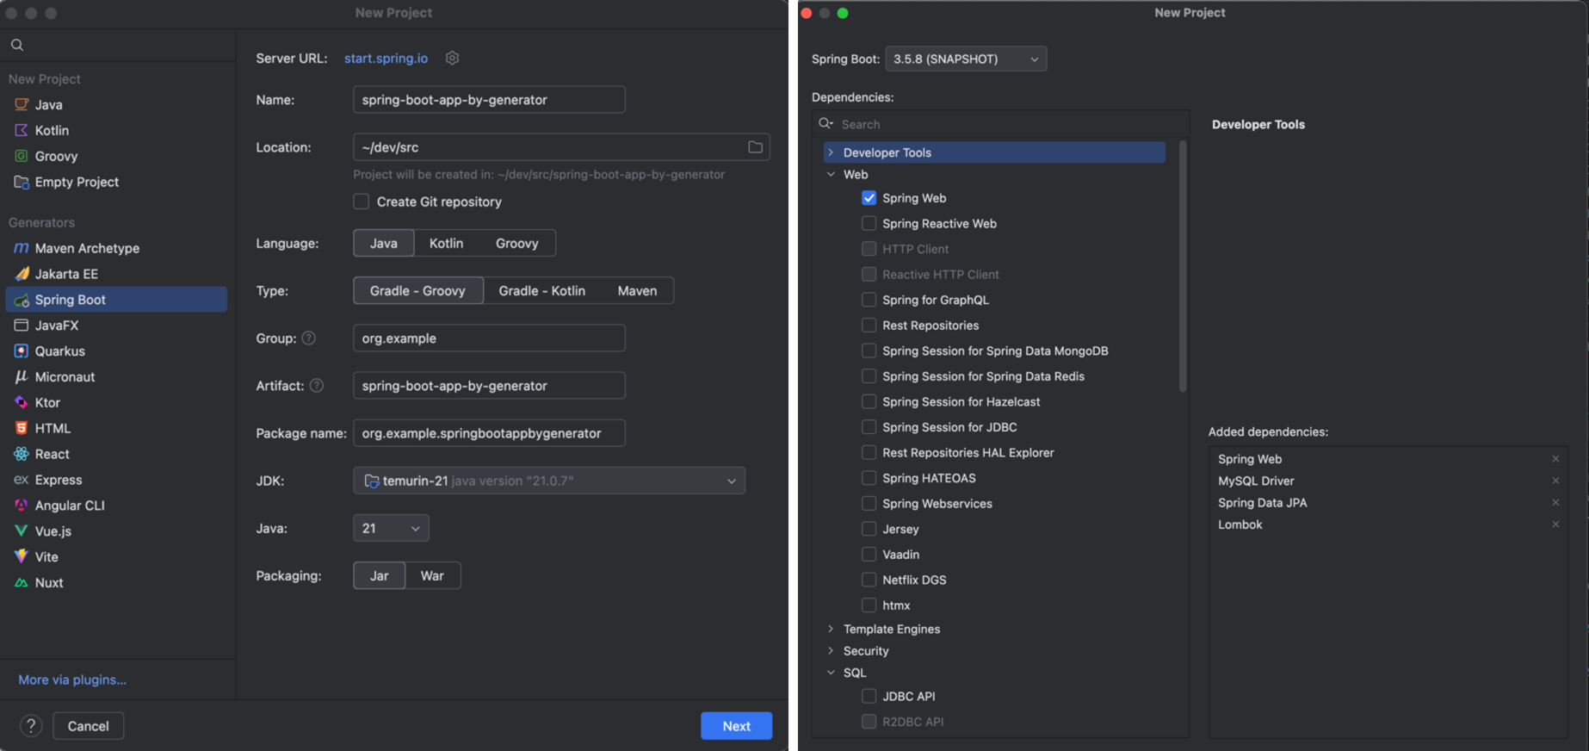Click the server URL settings gear icon

pyautogui.click(x=452, y=58)
